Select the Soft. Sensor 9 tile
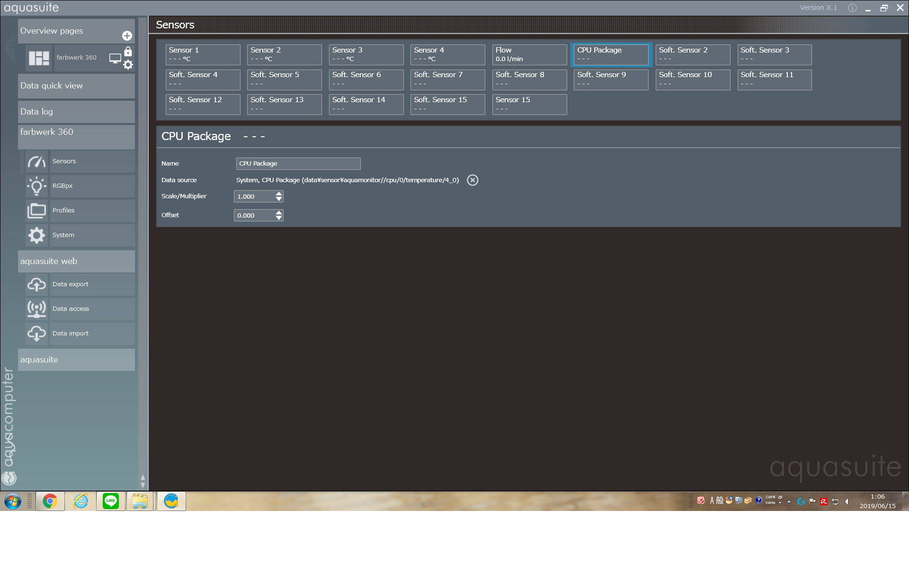This screenshot has height=581, width=909. coord(610,79)
